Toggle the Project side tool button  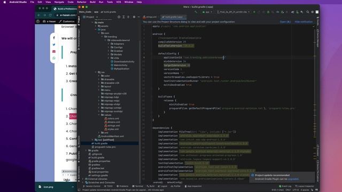[79, 21]
